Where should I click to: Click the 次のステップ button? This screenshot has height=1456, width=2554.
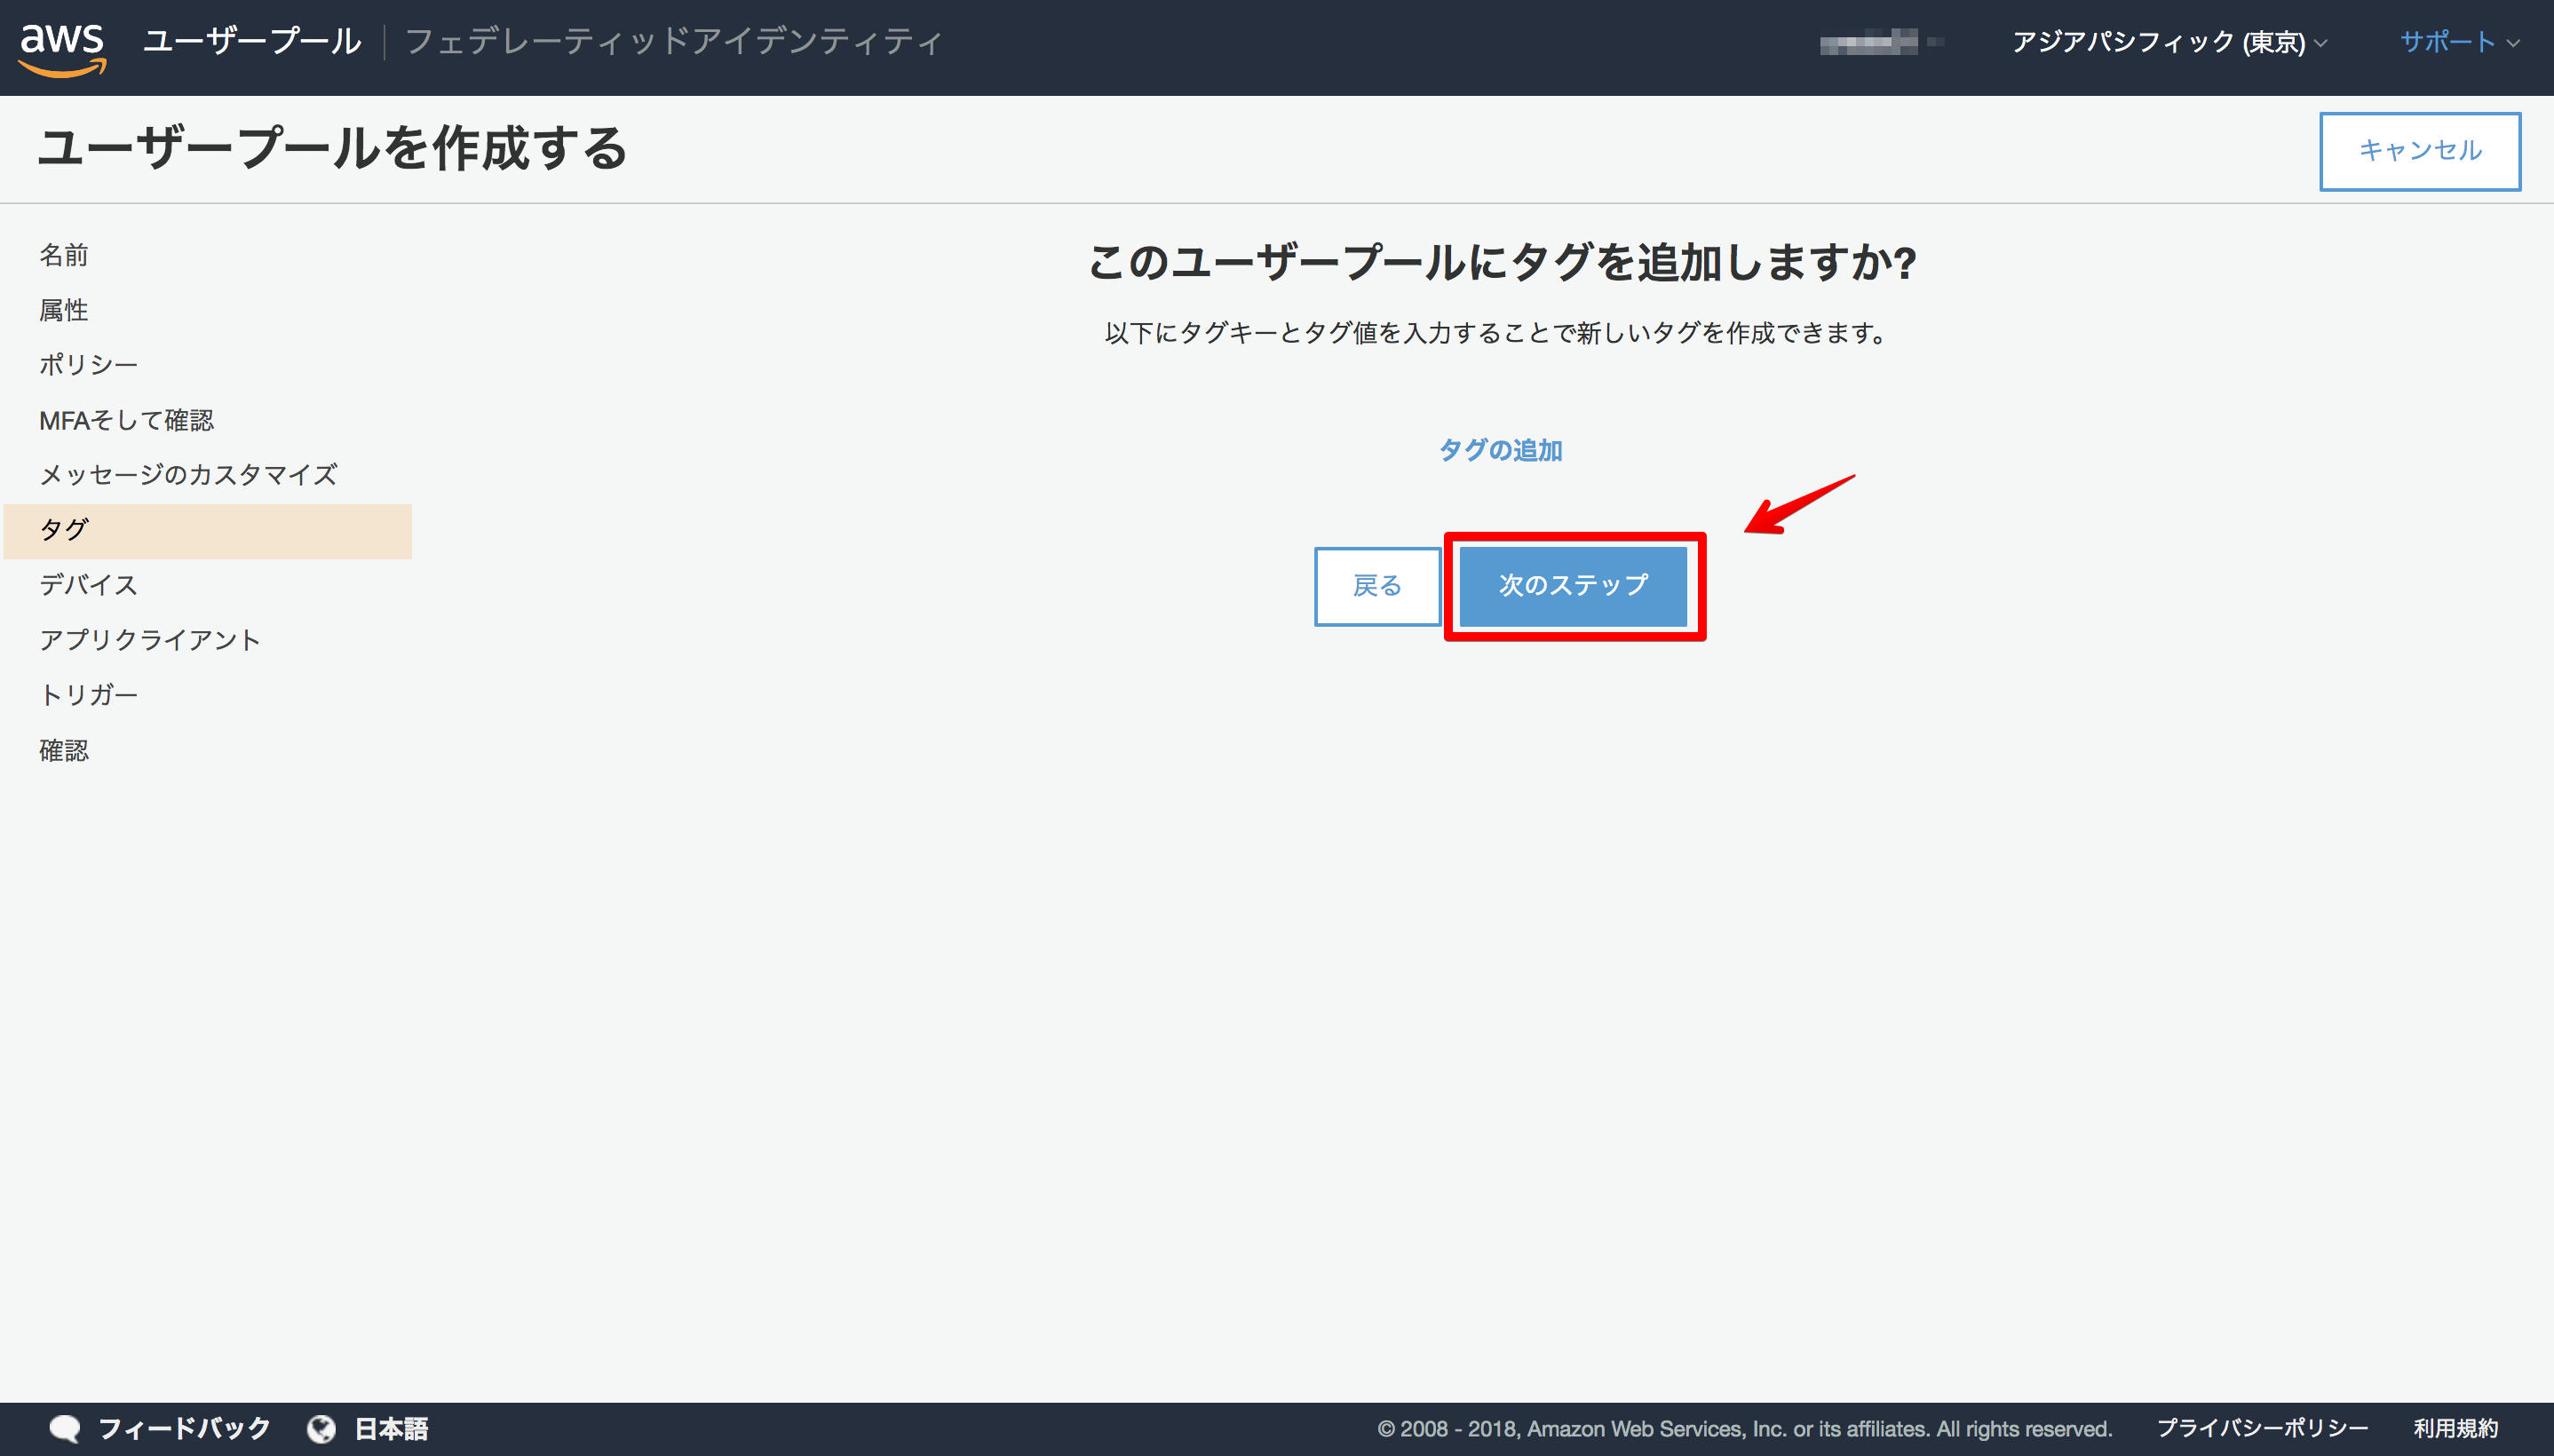coord(1573,586)
